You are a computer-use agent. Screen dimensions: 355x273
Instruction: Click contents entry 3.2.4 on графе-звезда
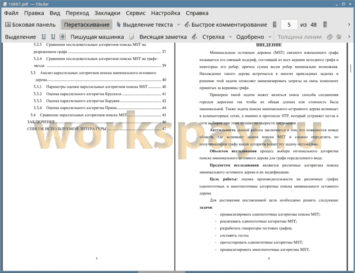(x=100, y=62)
